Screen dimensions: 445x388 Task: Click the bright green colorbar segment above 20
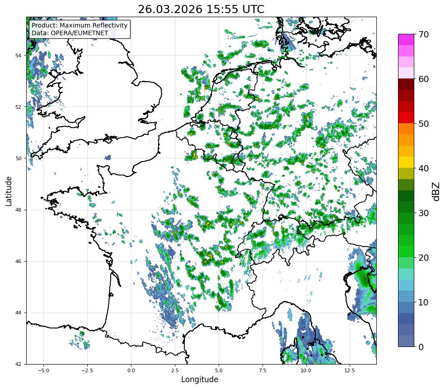(x=406, y=252)
